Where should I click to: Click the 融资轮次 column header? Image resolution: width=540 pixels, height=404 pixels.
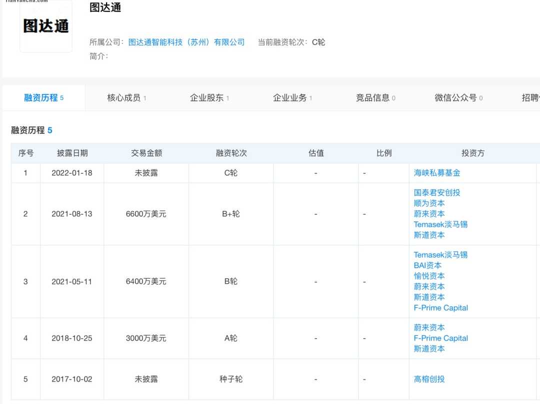(231, 153)
